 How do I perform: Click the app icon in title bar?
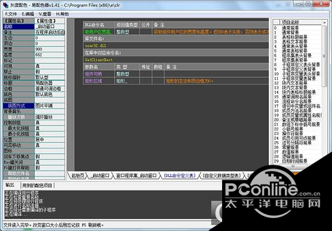(x=5, y=5)
